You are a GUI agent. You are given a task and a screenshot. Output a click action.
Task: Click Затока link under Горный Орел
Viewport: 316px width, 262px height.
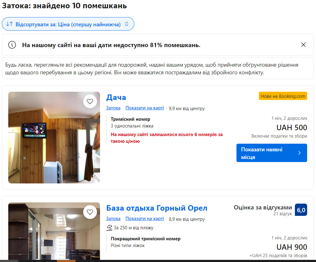(113, 219)
